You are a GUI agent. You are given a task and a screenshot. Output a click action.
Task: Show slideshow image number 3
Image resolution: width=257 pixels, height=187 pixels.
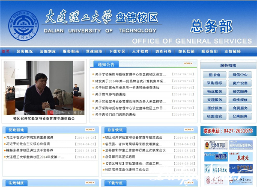63,113
